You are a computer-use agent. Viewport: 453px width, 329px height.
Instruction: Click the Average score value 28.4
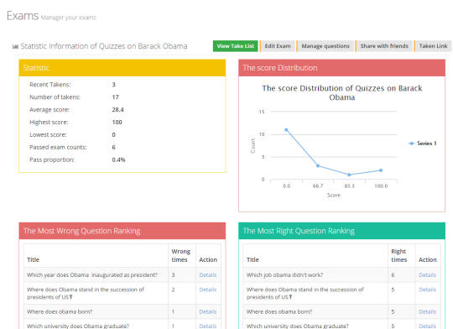point(118,110)
